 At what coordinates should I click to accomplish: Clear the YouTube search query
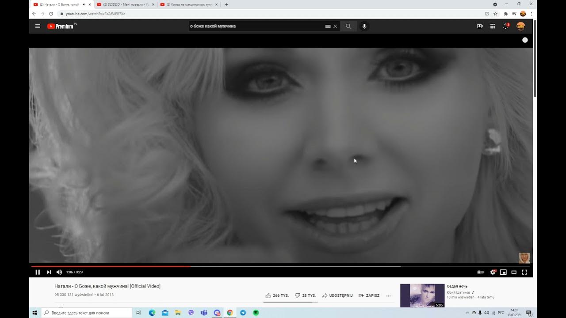[335, 26]
